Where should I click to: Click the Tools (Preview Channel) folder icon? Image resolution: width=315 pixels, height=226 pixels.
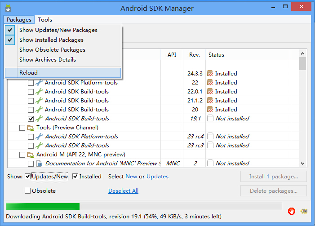click(x=31, y=128)
